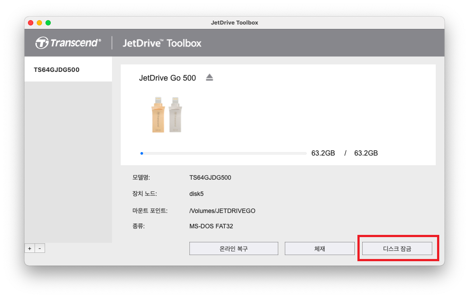Click the 모델명 label
The image size is (469, 298).
click(x=141, y=177)
